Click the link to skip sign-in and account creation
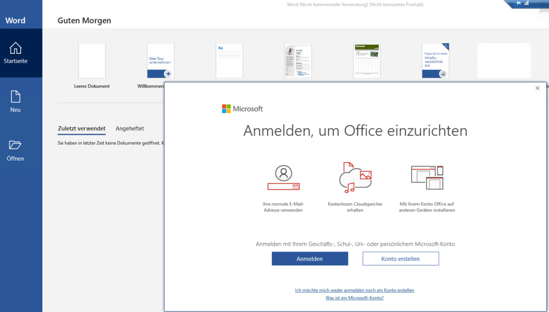This screenshot has height=312, width=549. coord(355,290)
